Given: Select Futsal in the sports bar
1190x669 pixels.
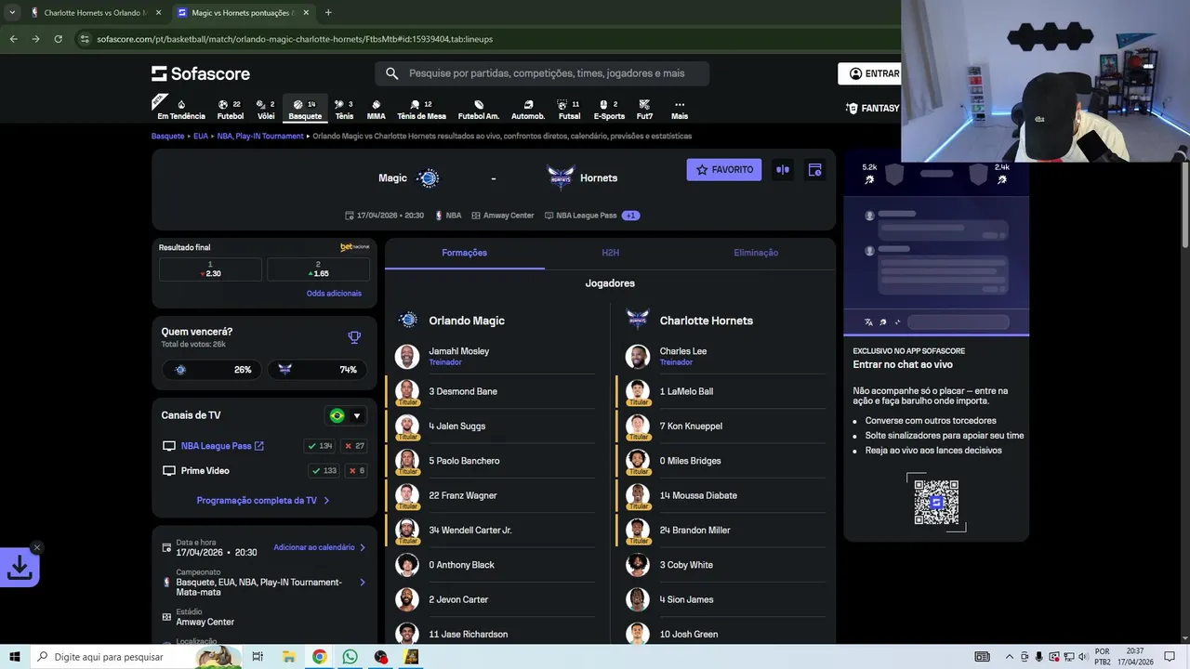Looking at the screenshot, I should [569, 110].
